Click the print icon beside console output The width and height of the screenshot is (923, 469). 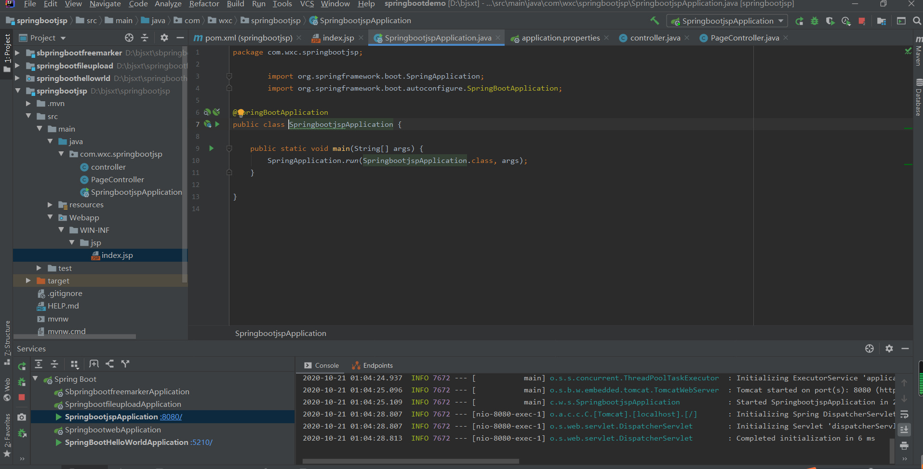pos(904,445)
